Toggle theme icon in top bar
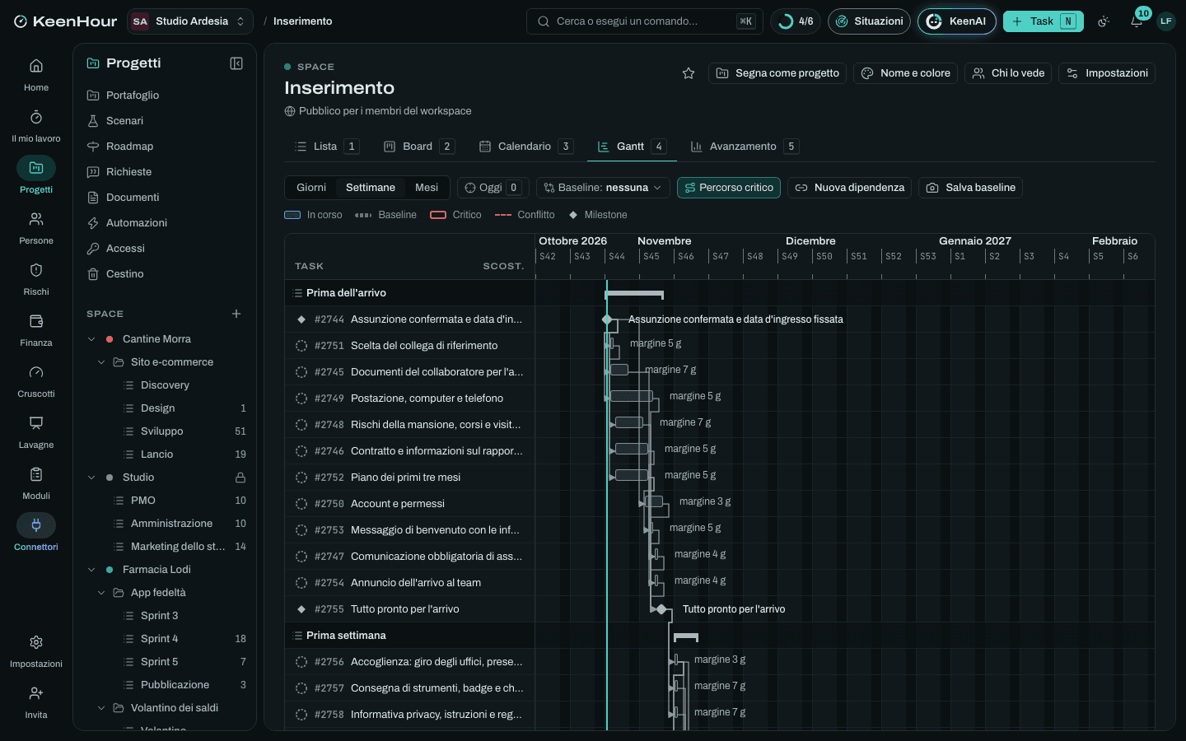The height and width of the screenshot is (741, 1186). click(x=1104, y=21)
